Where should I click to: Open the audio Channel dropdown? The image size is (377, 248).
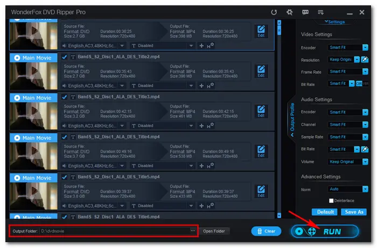click(x=365, y=125)
